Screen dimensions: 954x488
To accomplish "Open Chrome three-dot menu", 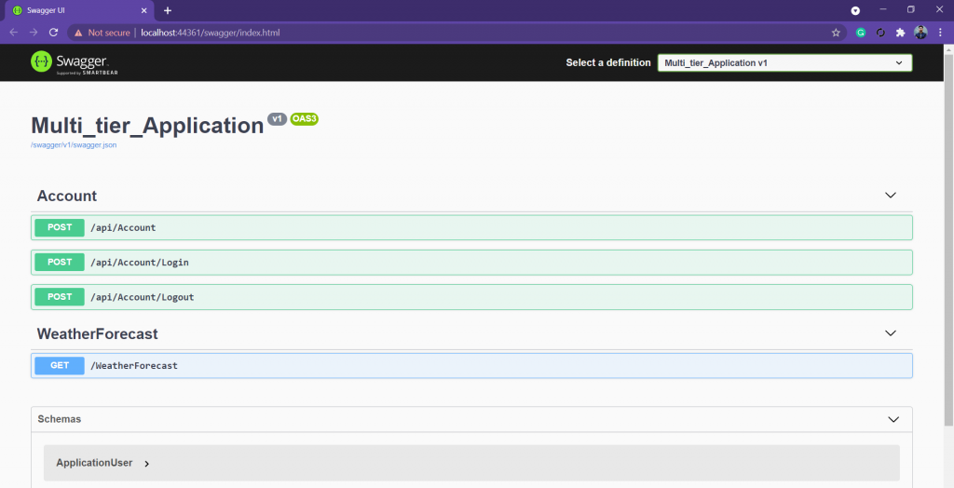I will 940,33.
